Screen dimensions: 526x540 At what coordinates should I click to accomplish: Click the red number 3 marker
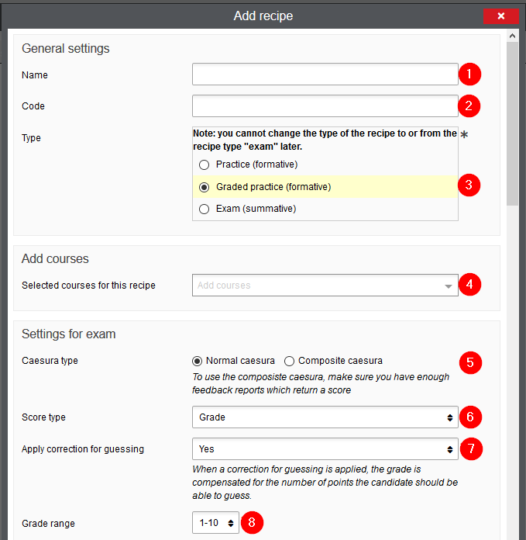coord(469,185)
